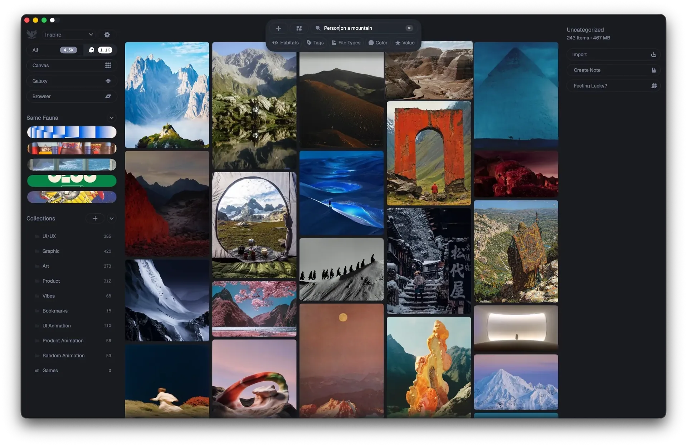
Task: Click the Feeling Lucky clover icon
Action: coord(654,86)
